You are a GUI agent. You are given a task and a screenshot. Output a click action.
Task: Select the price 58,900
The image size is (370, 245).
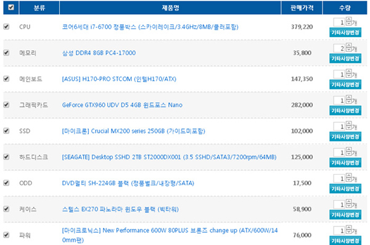(x=302, y=209)
